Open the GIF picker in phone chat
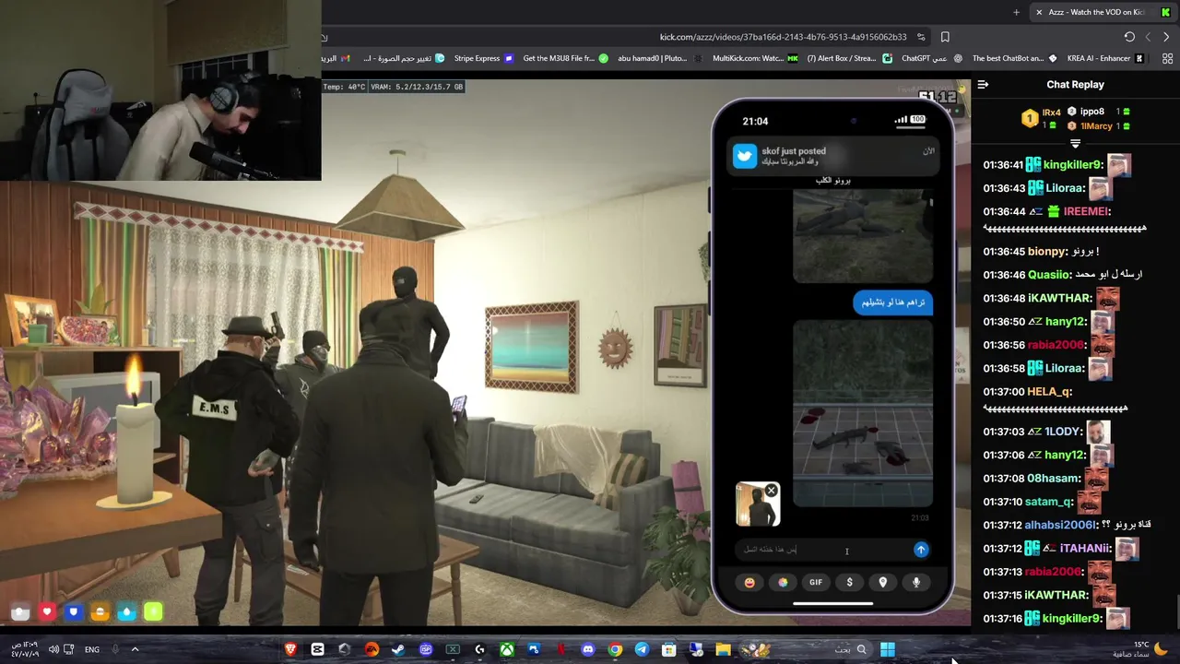Screen dimensions: 1180x664 point(816,582)
